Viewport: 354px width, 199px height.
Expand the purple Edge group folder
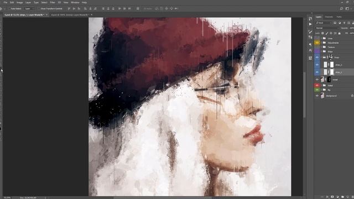tap(321, 51)
